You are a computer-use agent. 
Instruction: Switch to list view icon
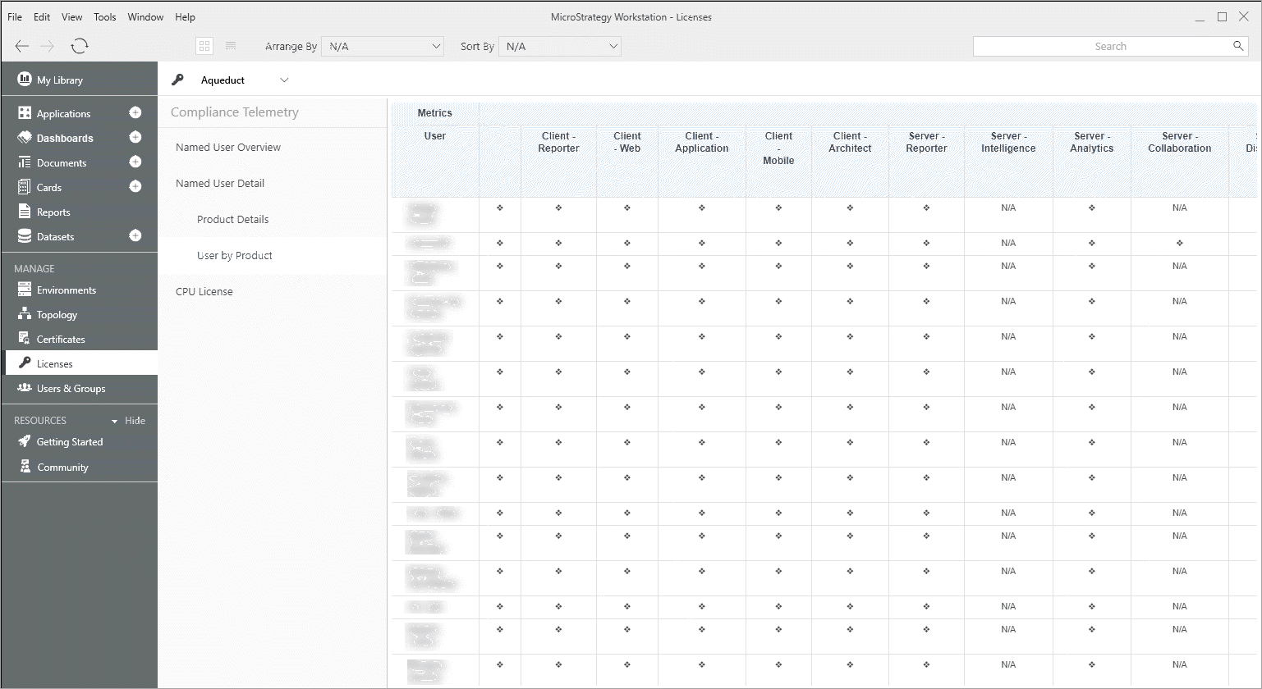pos(231,47)
